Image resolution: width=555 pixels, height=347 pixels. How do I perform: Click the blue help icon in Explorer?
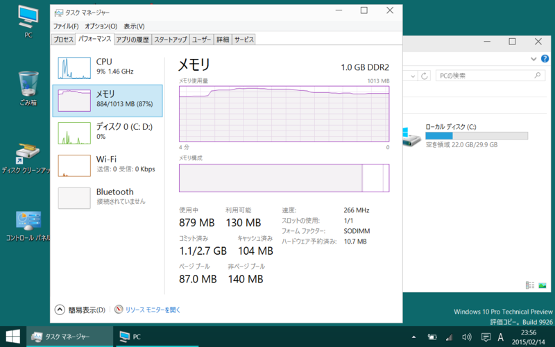545,59
